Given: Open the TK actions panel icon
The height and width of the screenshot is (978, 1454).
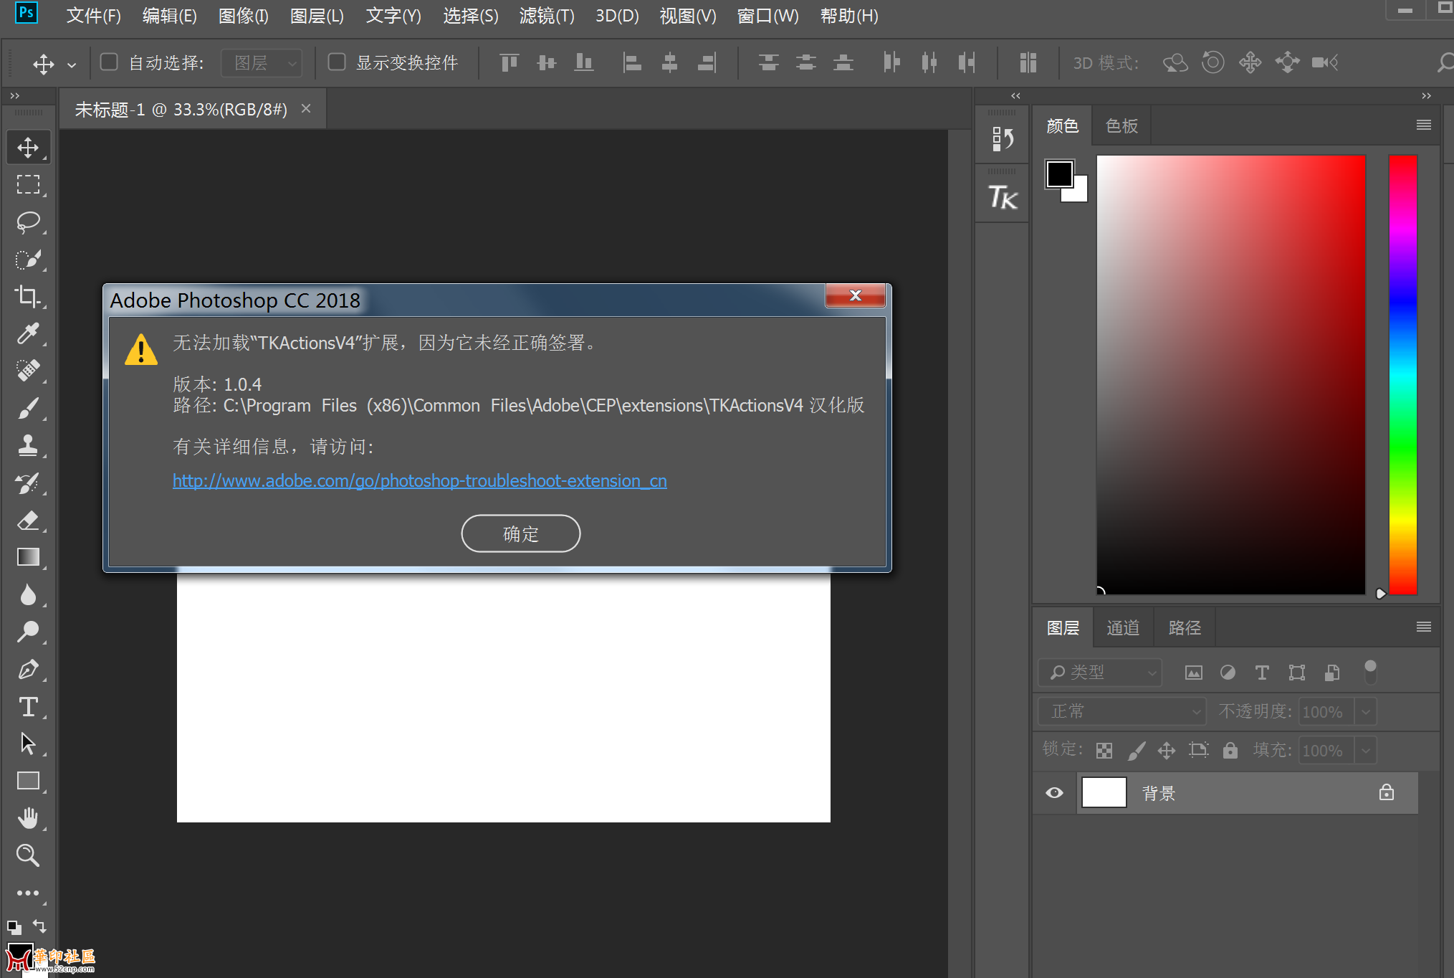Looking at the screenshot, I should pyautogui.click(x=1003, y=197).
